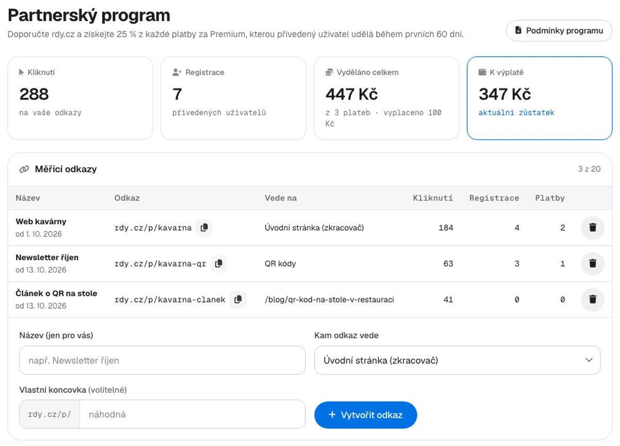Click the Platby column header

[x=550, y=198]
